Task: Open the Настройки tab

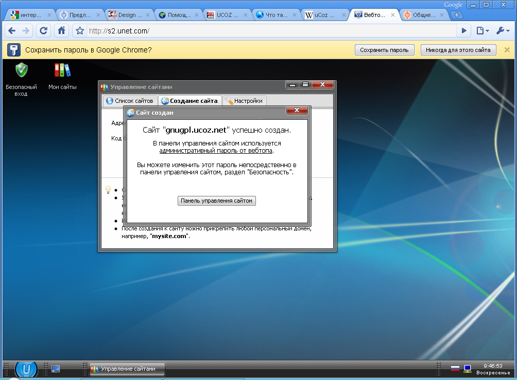Action: [244, 101]
